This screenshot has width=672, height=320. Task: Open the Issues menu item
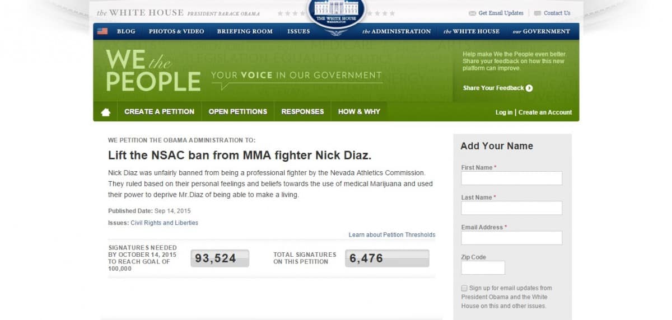tap(298, 31)
